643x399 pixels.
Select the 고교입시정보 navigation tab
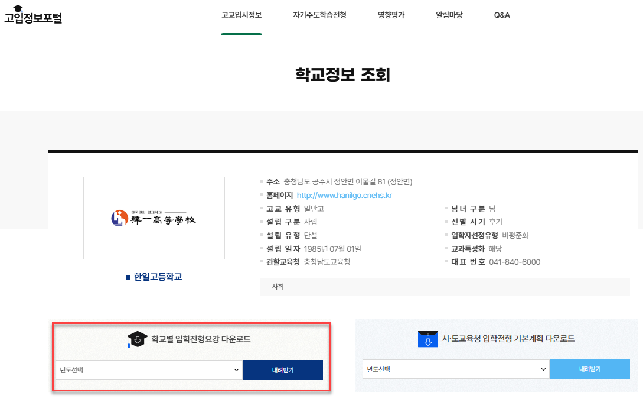(241, 15)
